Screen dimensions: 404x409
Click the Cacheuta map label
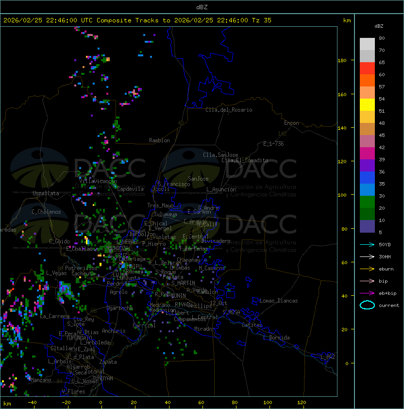(x=83, y=273)
